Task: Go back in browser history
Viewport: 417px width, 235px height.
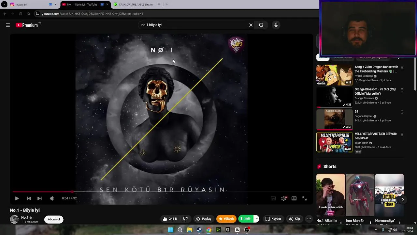Action: 5,14
